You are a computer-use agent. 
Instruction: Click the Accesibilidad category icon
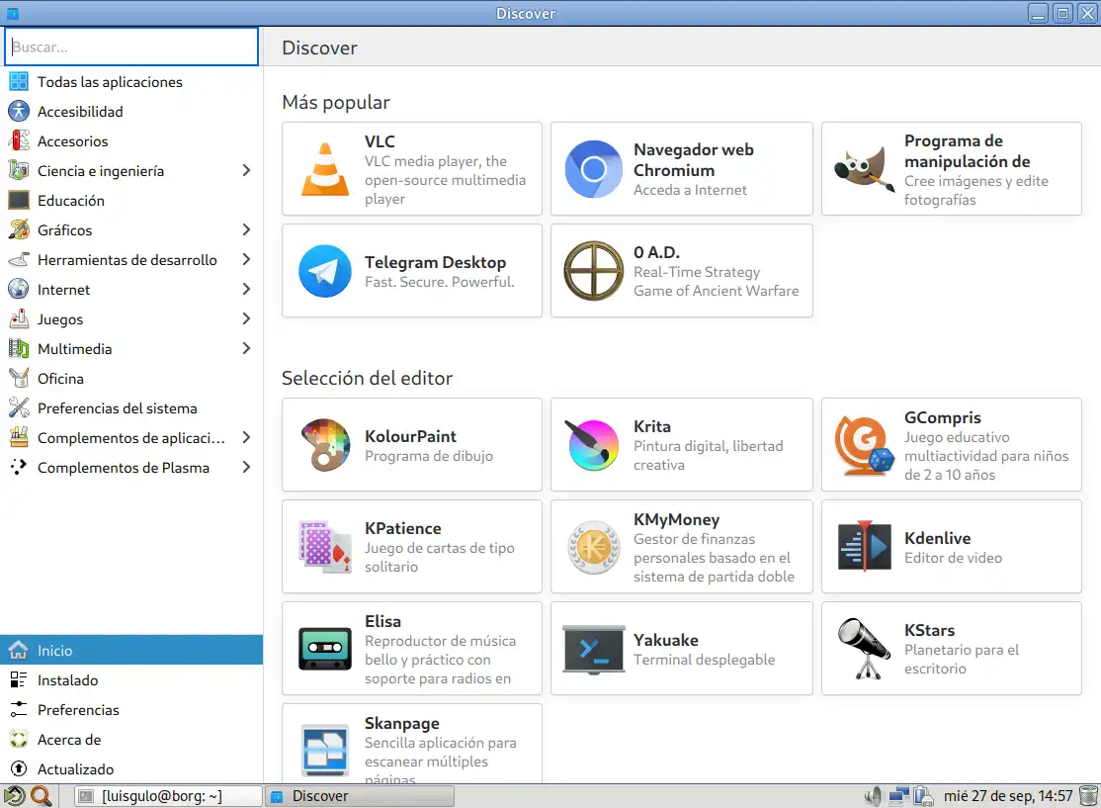click(x=19, y=111)
